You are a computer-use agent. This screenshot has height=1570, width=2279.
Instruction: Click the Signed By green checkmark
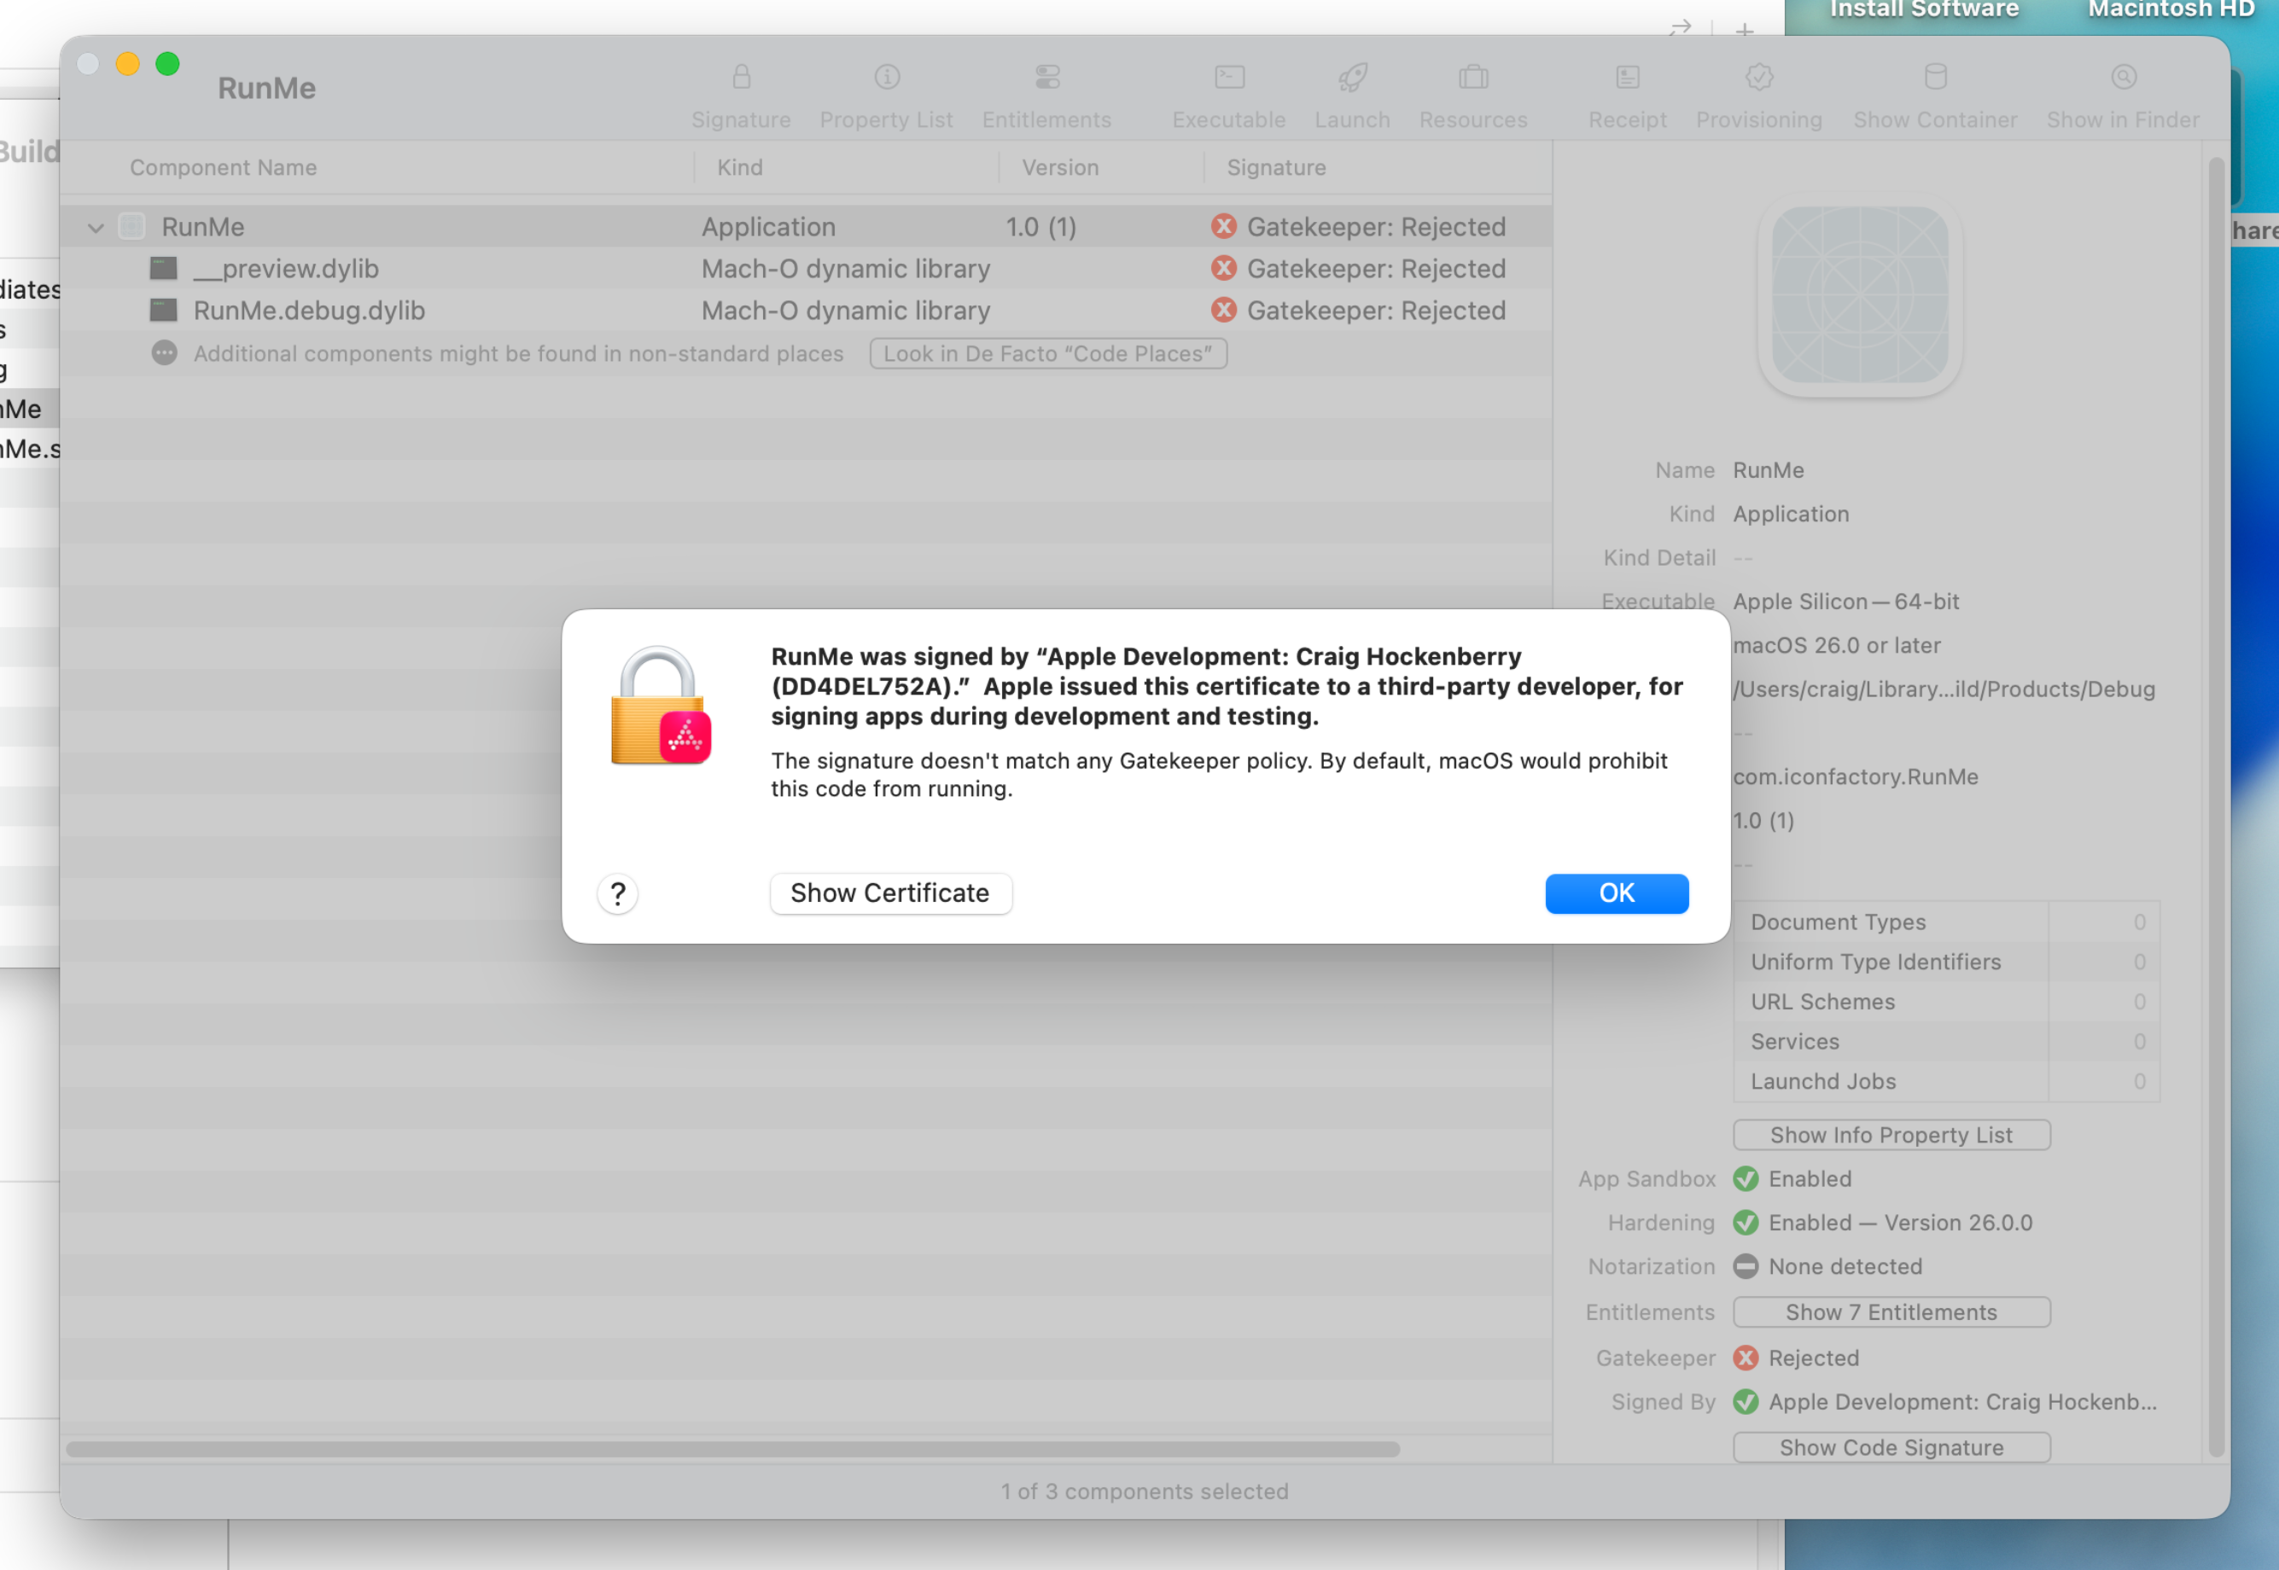(x=1745, y=1402)
